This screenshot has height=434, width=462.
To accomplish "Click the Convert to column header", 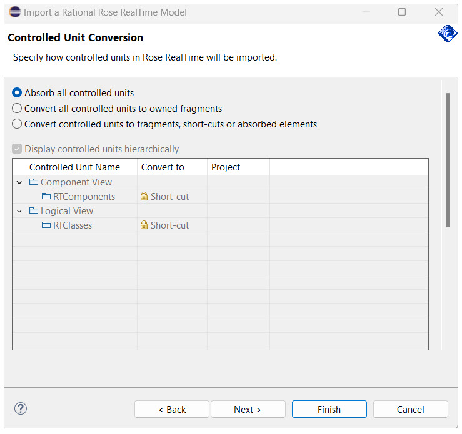I will (163, 167).
